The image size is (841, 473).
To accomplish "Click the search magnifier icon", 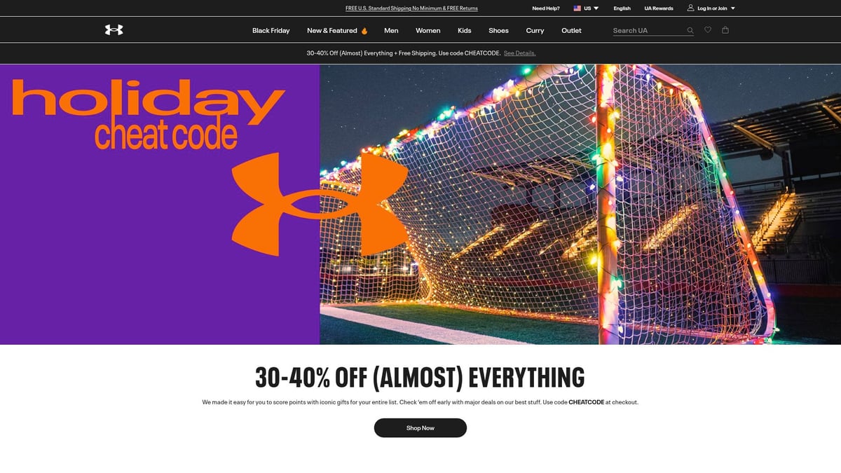I will (x=690, y=30).
